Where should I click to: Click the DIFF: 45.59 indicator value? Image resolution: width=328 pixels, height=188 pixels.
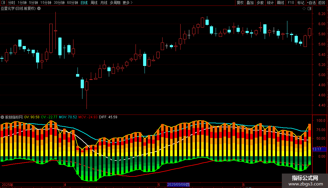coord(108,117)
